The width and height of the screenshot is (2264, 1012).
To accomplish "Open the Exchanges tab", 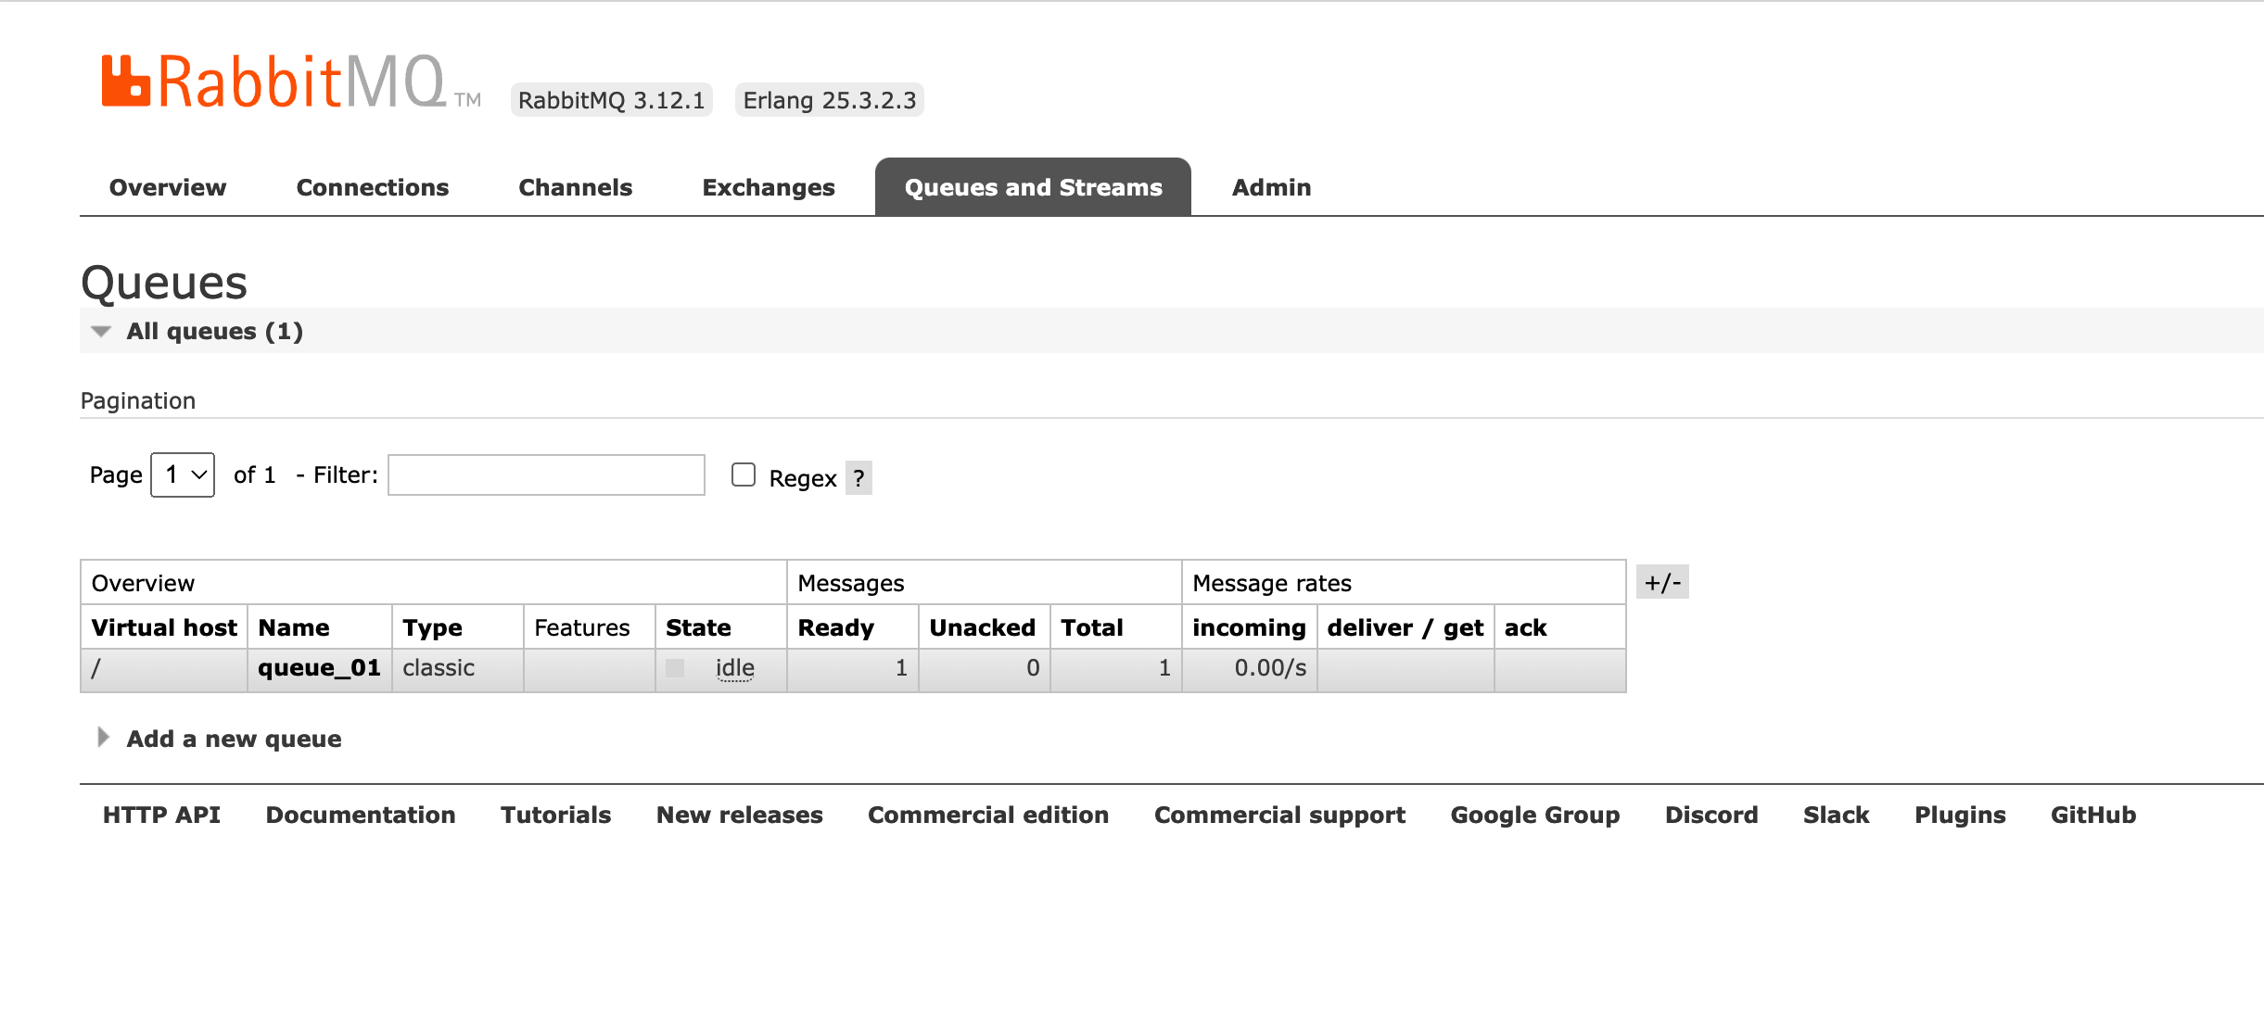I will pyautogui.click(x=768, y=187).
